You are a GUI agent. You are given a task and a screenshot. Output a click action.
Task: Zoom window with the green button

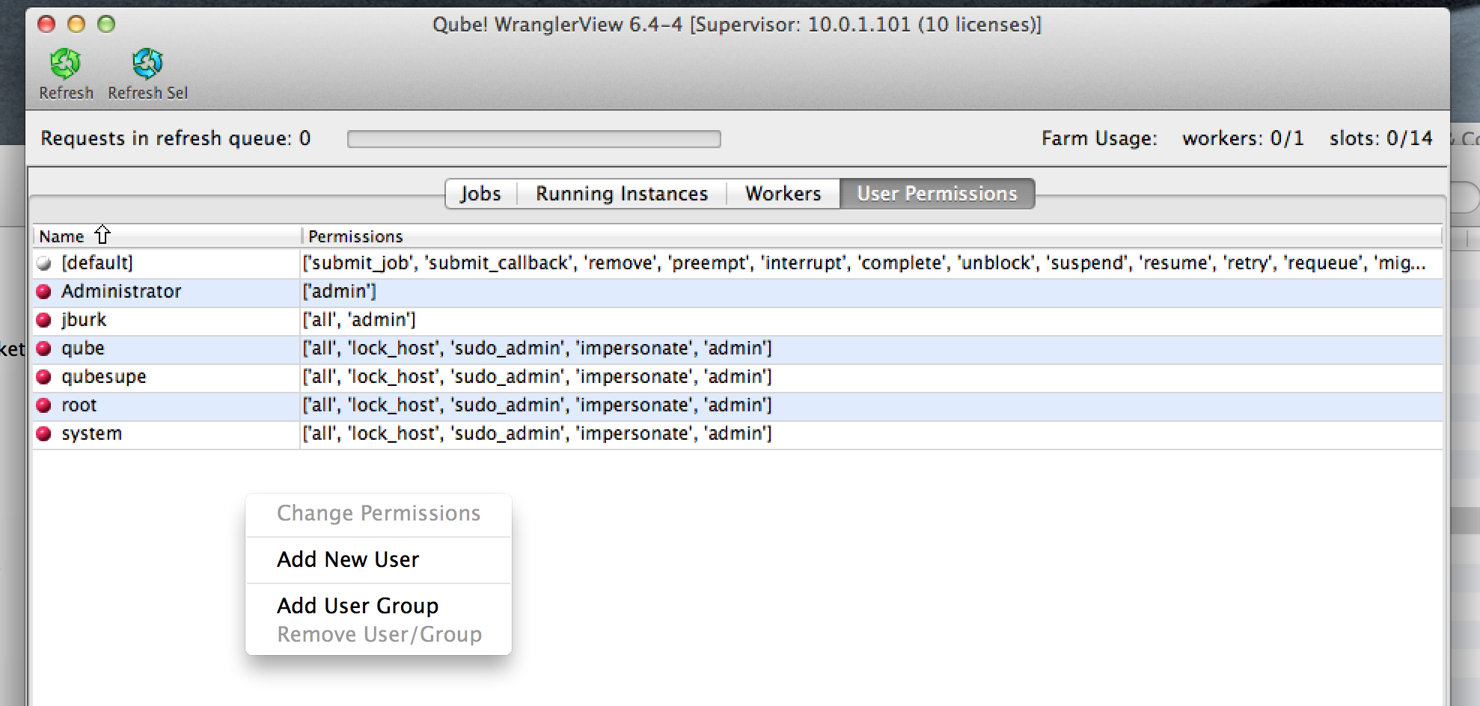(x=106, y=25)
